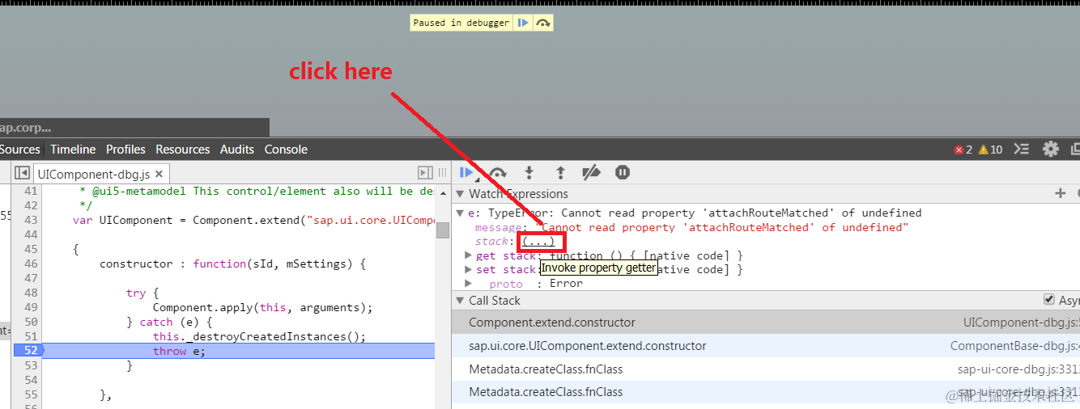This screenshot has width=1080, height=409.
Task: Step over next function call in debugger toolbar
Action: (498, 172)
